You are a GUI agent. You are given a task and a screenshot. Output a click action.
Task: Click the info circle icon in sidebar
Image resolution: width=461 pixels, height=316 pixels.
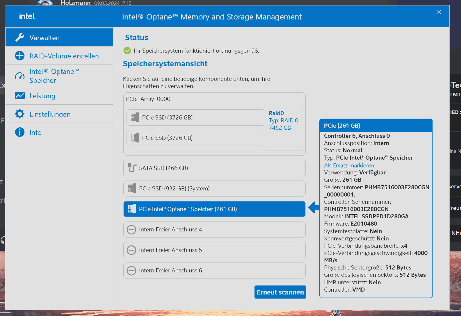(x=20, y=132)
